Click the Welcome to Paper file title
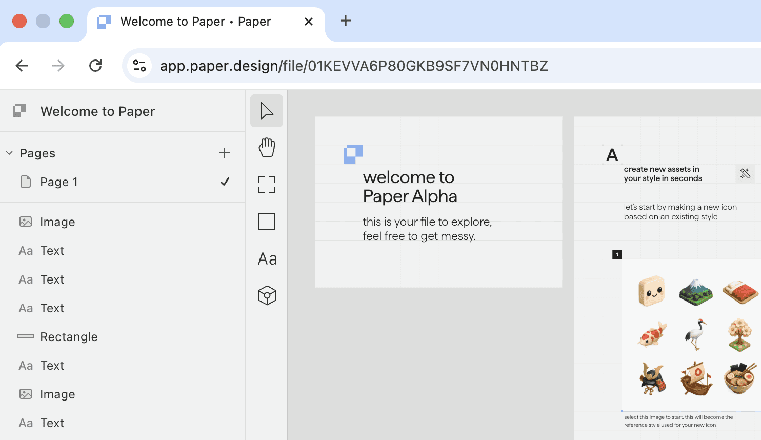 point(97,111)
